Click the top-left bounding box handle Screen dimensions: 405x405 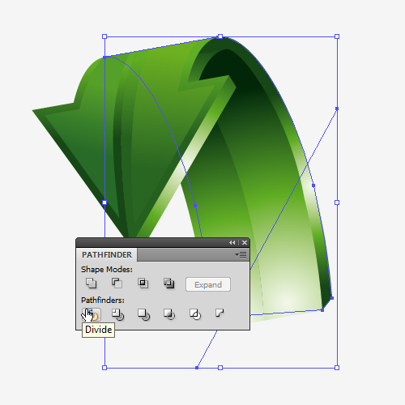pos(104,36)
